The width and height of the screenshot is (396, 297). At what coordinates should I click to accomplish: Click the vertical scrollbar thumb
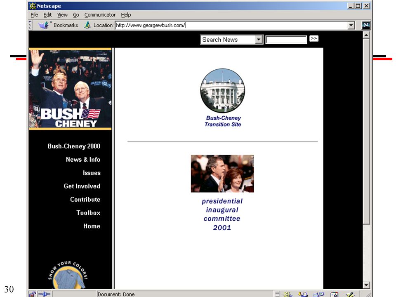366,131
